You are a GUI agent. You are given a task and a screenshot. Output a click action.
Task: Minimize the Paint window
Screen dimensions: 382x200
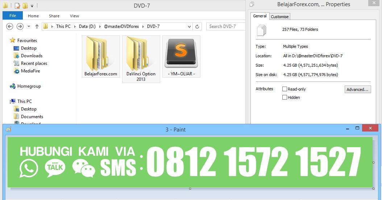tap(348, 128)
